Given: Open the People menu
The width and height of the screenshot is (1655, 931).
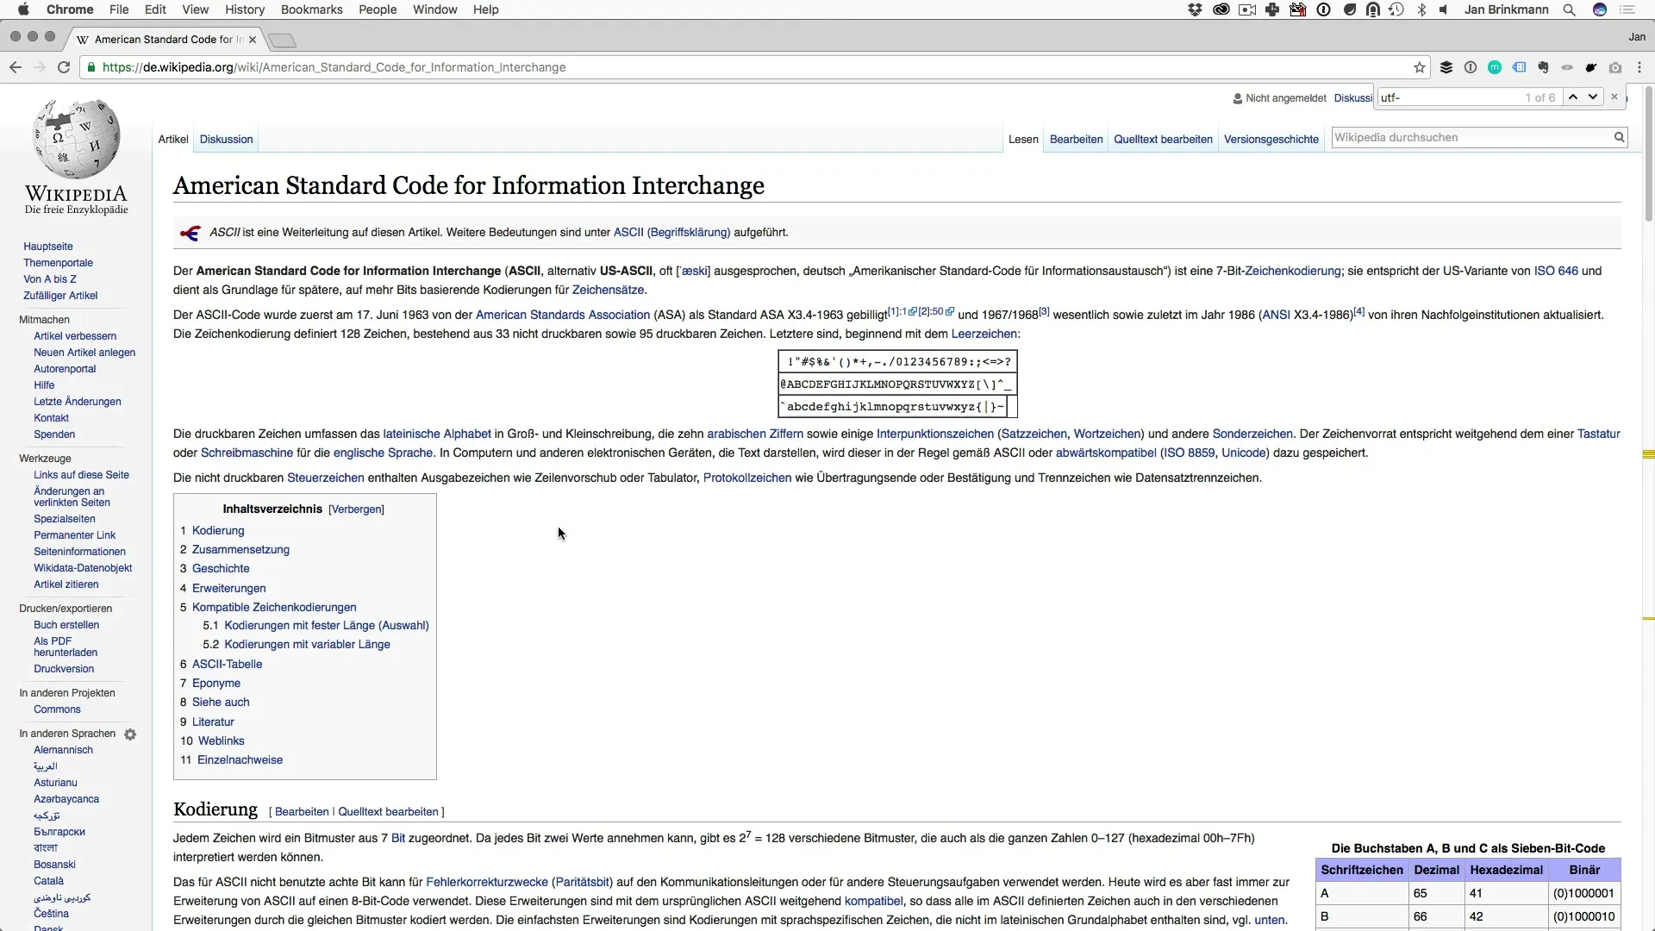Looking at the screenshot, I should [x=378, y=9].
